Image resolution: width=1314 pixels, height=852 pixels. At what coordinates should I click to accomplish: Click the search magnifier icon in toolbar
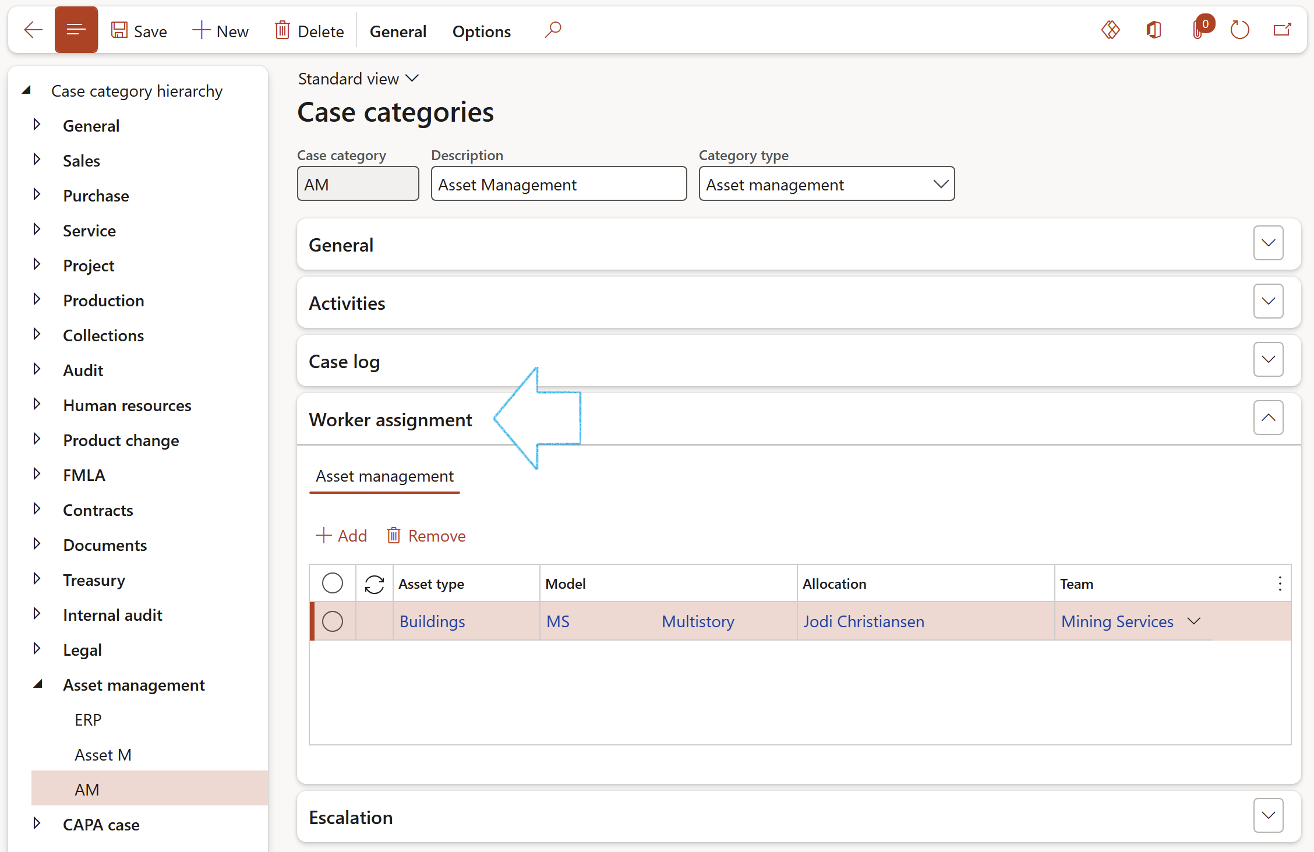[553, 30]
